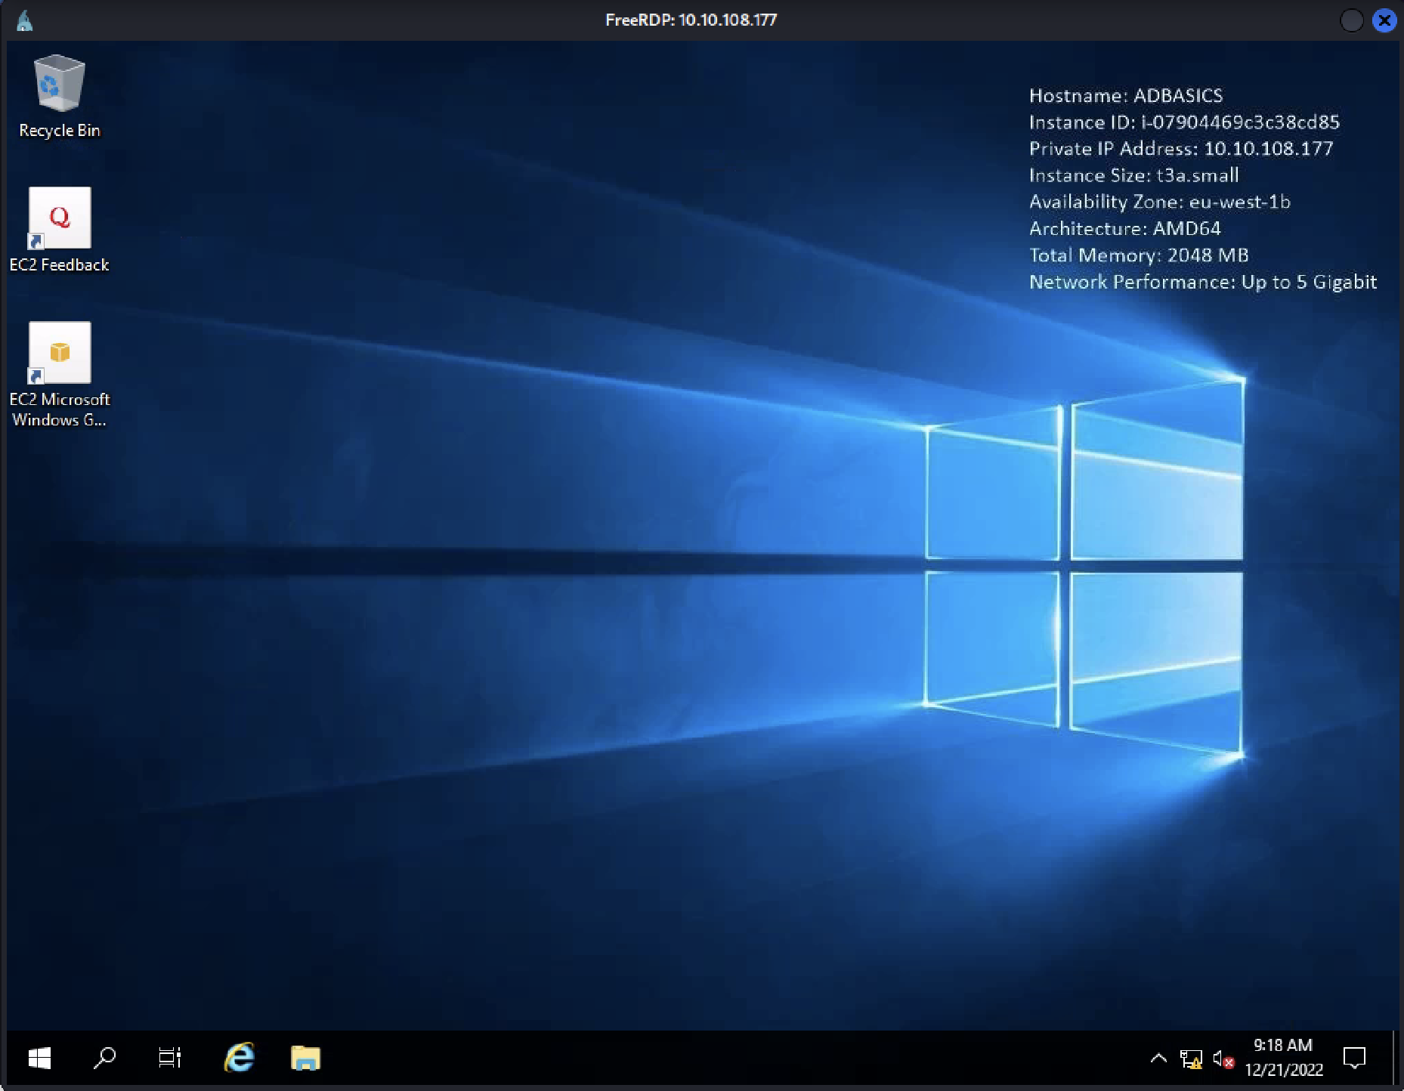
Task: Click the FreeRDP window menu icon
Action: coord(24,20)
